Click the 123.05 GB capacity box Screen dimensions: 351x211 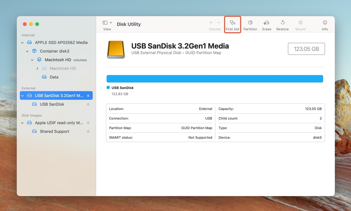pyautogui.click(x=306, y=49)
